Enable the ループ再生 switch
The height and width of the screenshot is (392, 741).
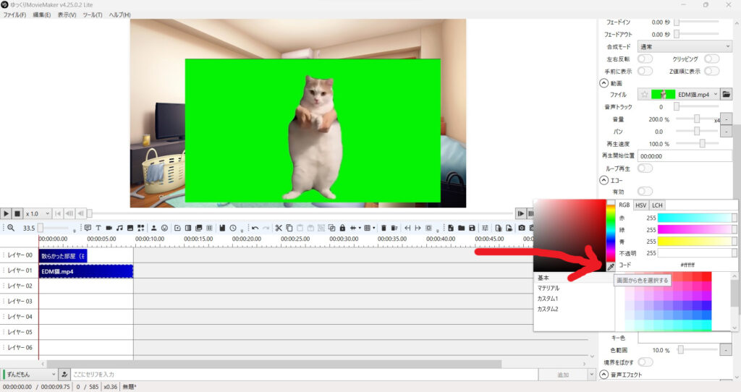click(x=645, y=168)
